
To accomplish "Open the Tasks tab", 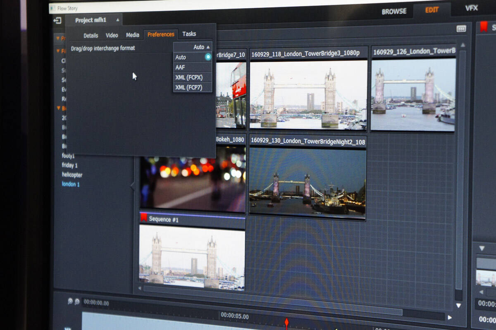I will pos(189,34).
